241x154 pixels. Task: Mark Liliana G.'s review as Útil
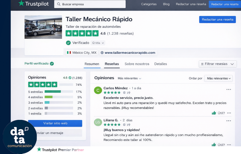point(218,145)
